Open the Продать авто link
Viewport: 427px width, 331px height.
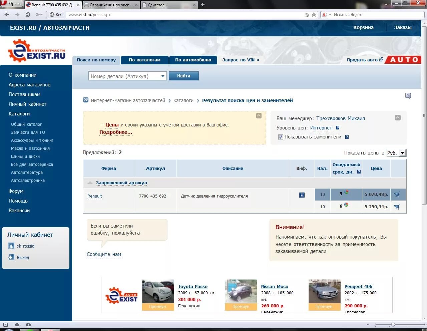pyautogui.click(x=365, y=60)
